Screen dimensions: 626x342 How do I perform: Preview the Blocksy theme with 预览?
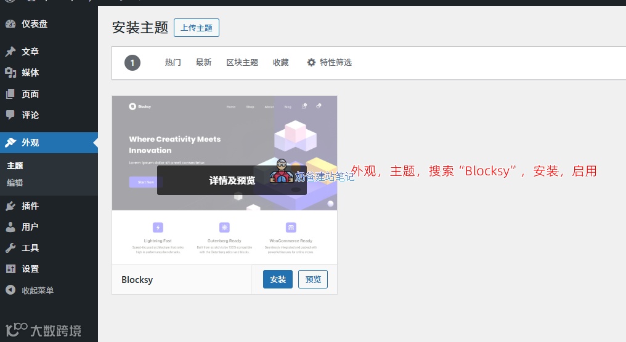coord(313,279)
